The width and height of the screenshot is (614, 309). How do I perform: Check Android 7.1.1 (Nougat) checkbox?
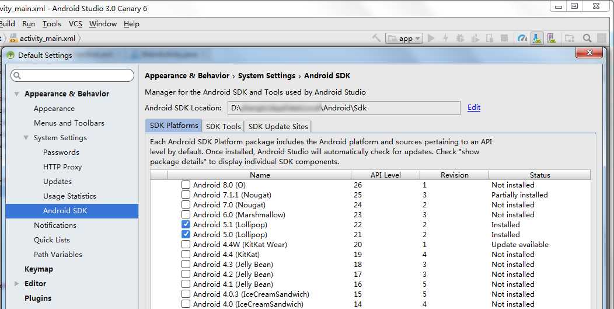(186, 195)
